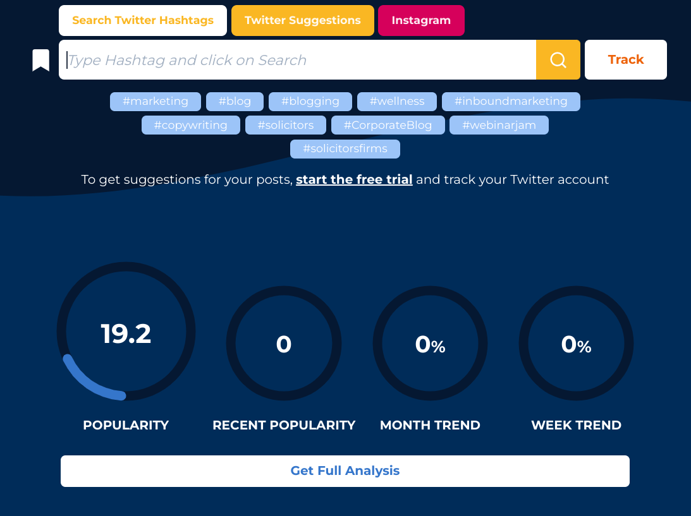The image size is (691, 516).
Task: Click the MONTH TREND label
Action: [430, 425]
